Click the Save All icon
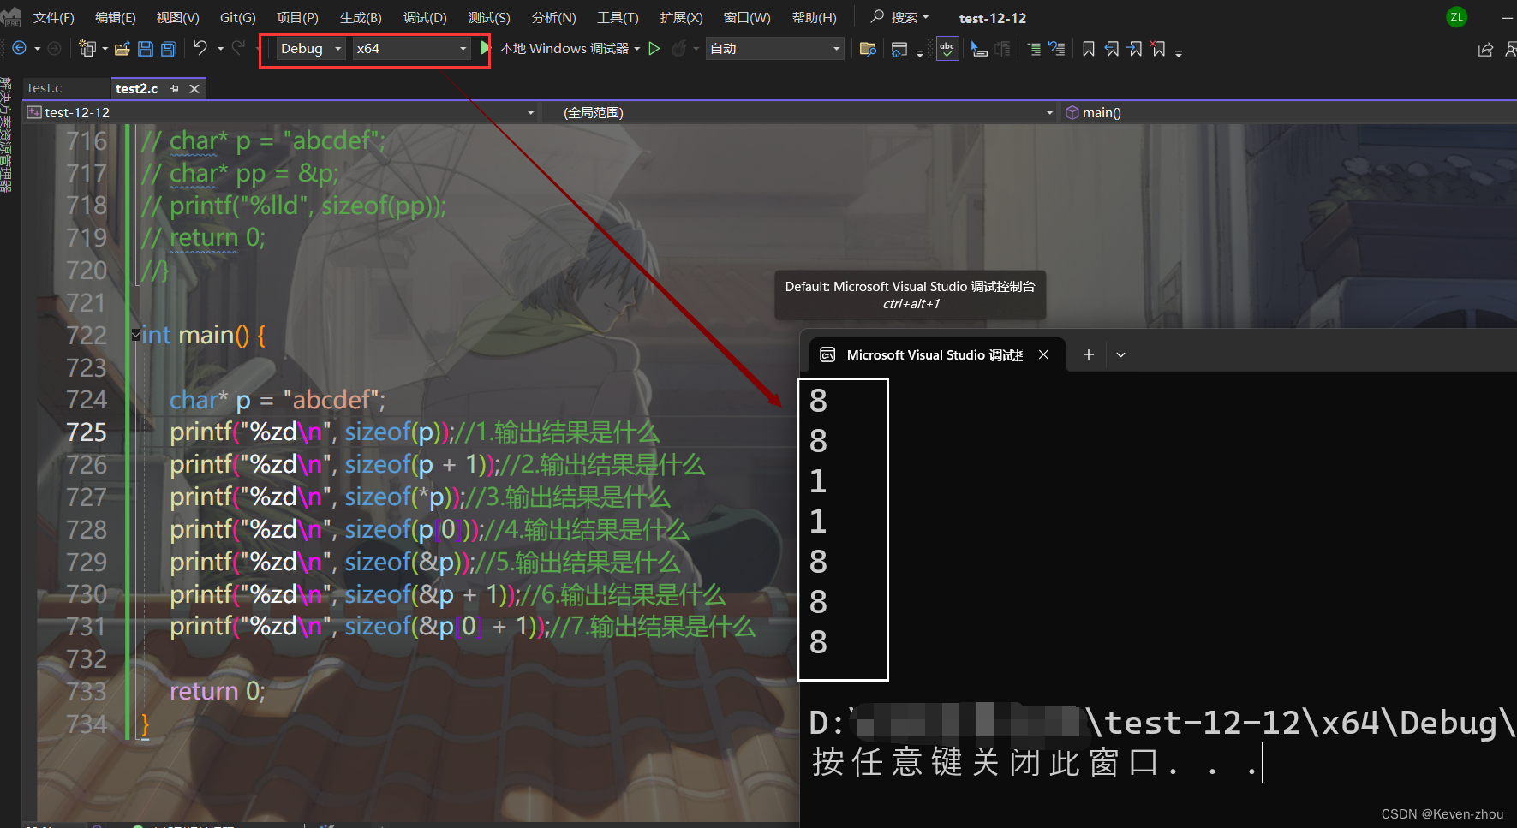1517x828 pixels. (x=169, y=49)
